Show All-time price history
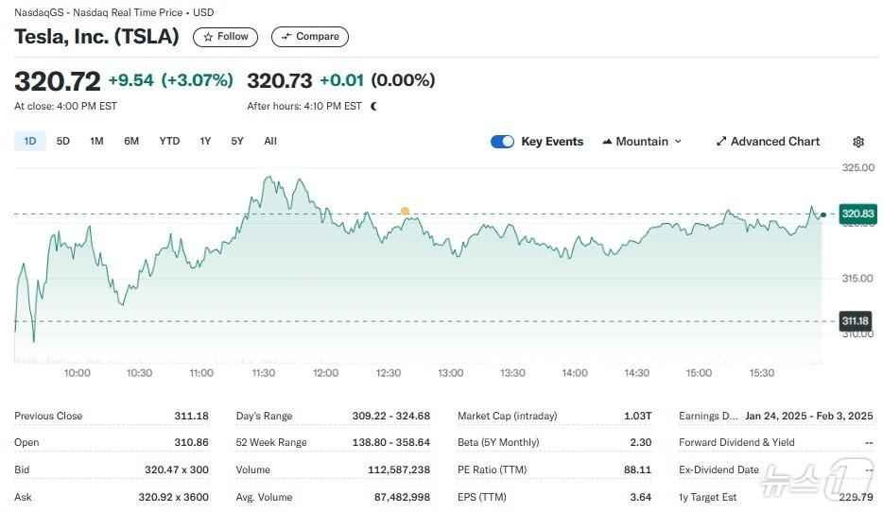This screenshot has height=512, width=883. click(270, 142)
